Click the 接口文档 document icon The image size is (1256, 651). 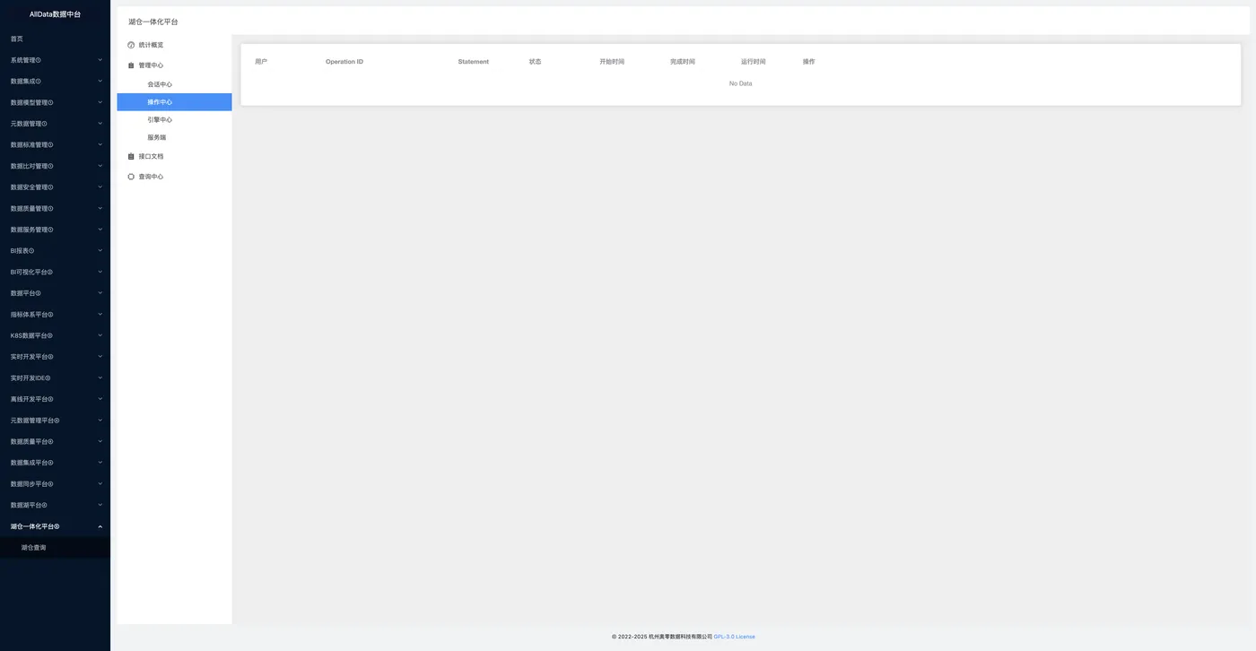(131, 156)
